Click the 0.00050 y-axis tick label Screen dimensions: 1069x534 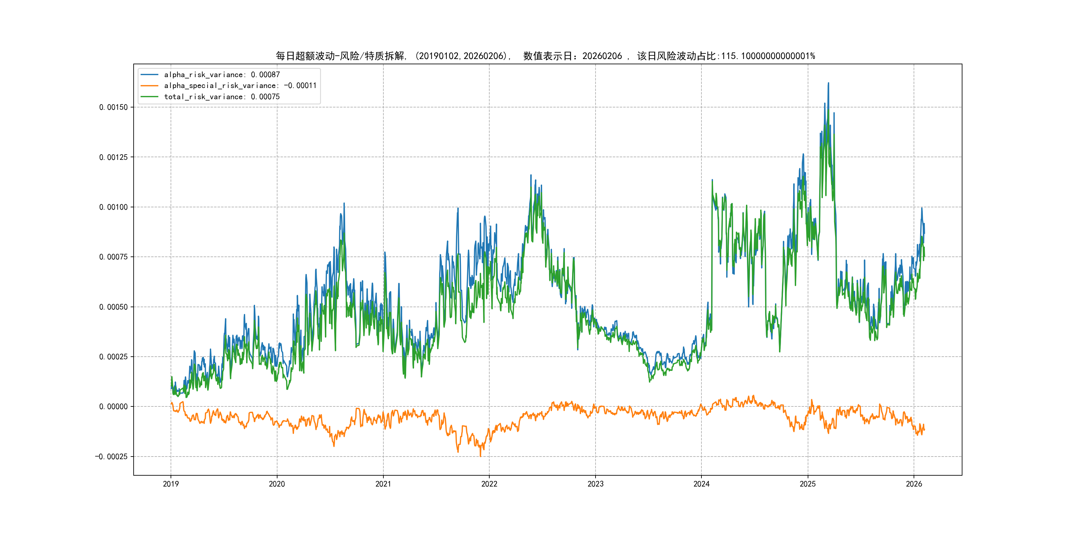click(113, 307)
